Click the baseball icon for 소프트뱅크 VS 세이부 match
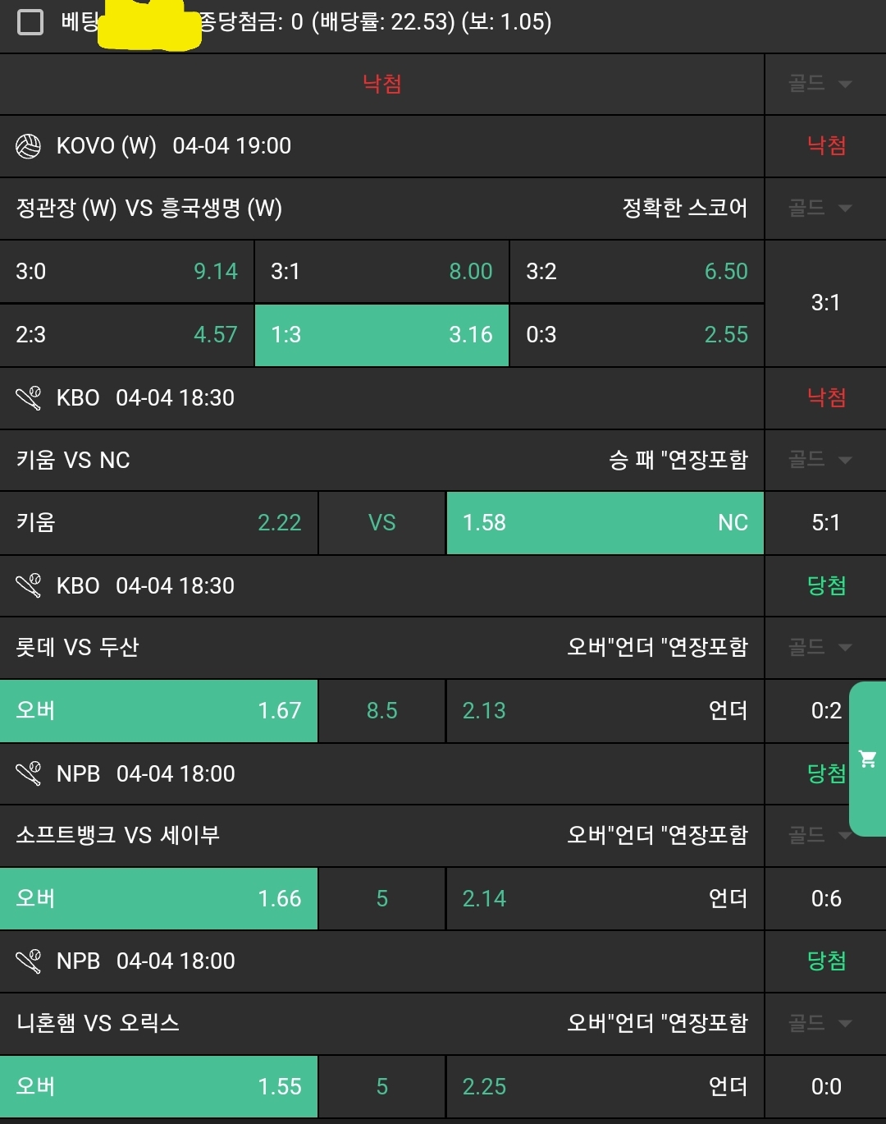The height and width of the screenshot is (1124, 886). click(x=28, y=773)
